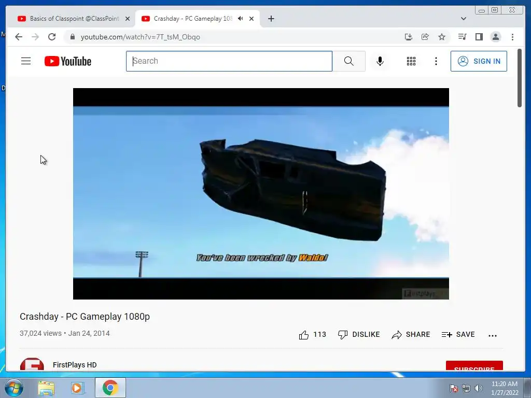
Task: Share this page from address bar
Action: pos(425,37)
